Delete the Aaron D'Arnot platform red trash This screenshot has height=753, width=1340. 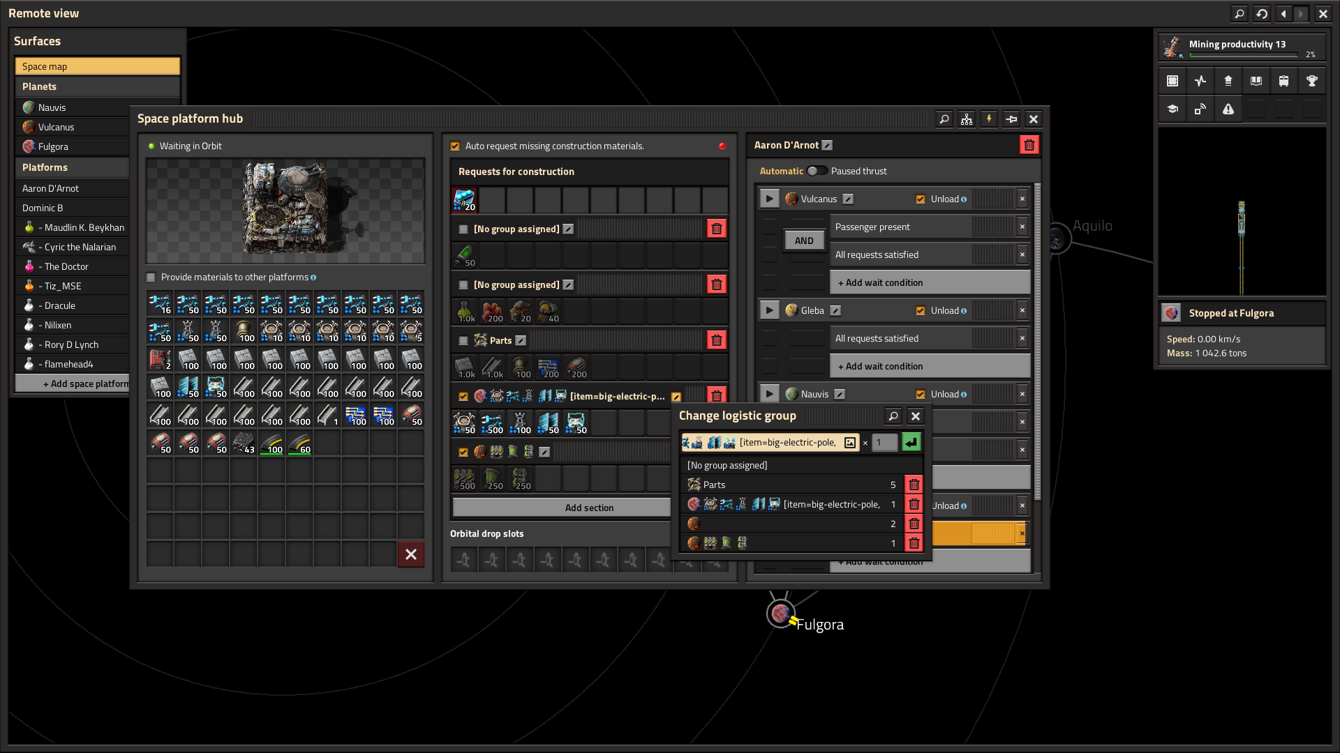click(x=1029, y=145)
